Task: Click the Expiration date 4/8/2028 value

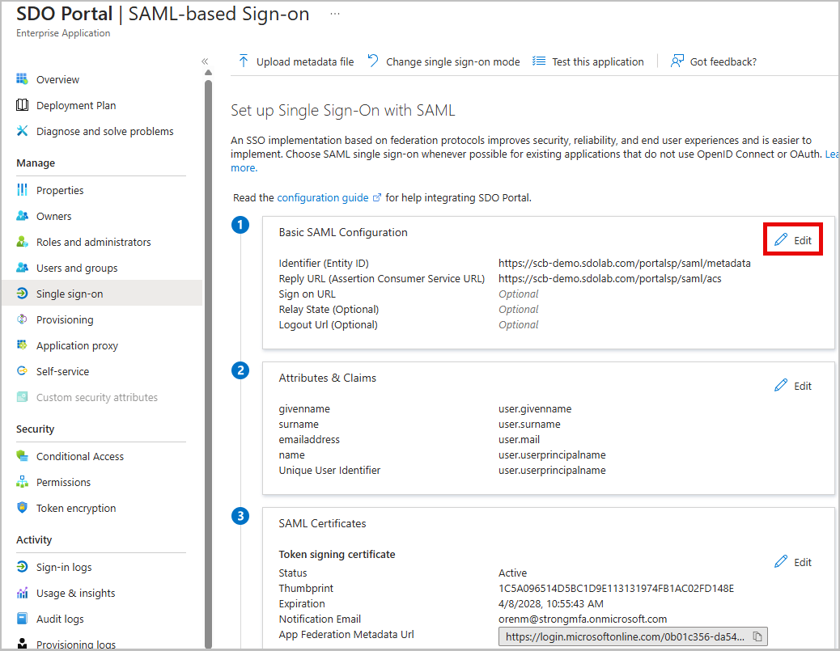Action: (551, 603)
